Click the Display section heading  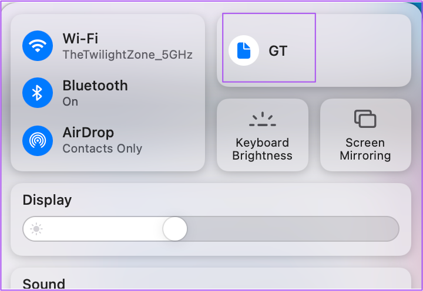coord(47,200)
